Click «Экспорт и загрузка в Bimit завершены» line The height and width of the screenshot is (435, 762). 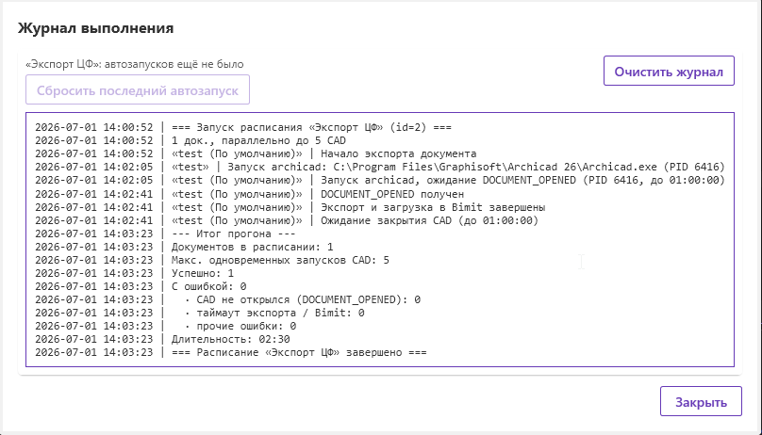coord(290,207)
